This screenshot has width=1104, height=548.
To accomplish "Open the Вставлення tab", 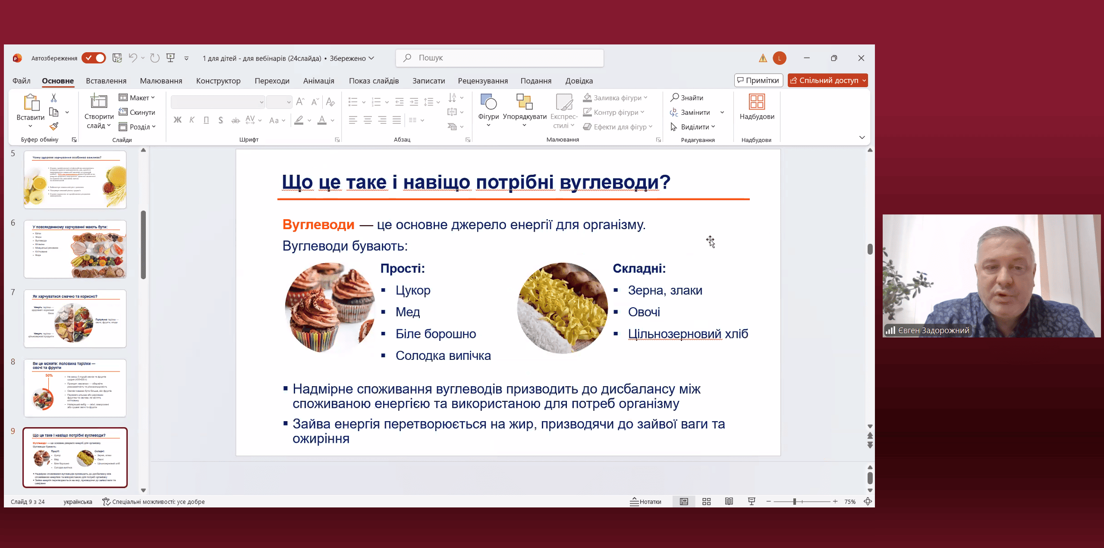I will point(106,81).
